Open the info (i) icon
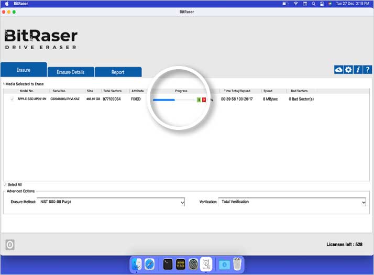 pyautogui.click(x=358, y=70)
